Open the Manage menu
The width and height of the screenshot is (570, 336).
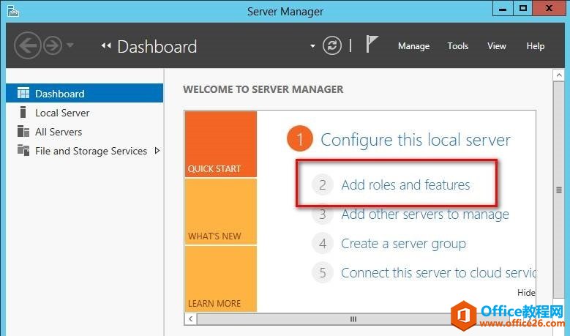[413, 46]
